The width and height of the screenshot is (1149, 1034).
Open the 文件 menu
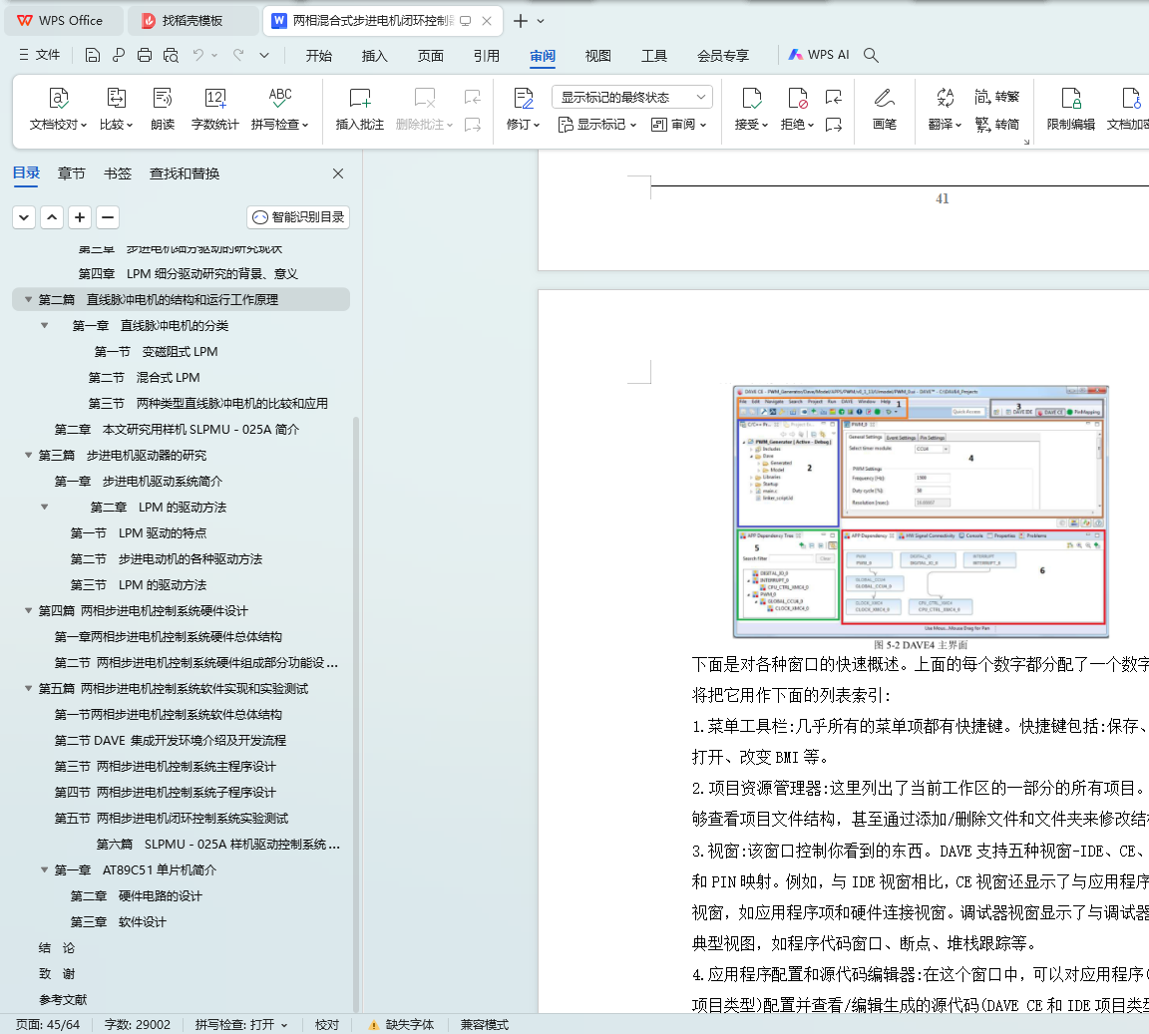[40, 55]
